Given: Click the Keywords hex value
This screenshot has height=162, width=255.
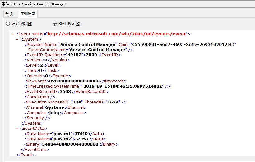Looking at the screenshot, I should pos(74,81).
